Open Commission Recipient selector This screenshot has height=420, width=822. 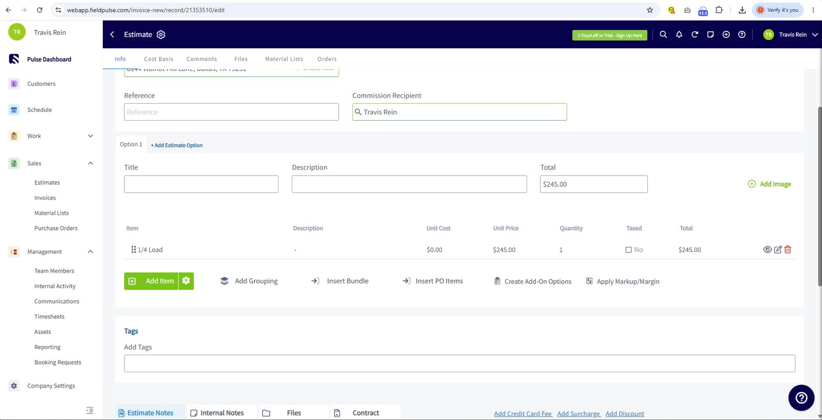point(459,112)
